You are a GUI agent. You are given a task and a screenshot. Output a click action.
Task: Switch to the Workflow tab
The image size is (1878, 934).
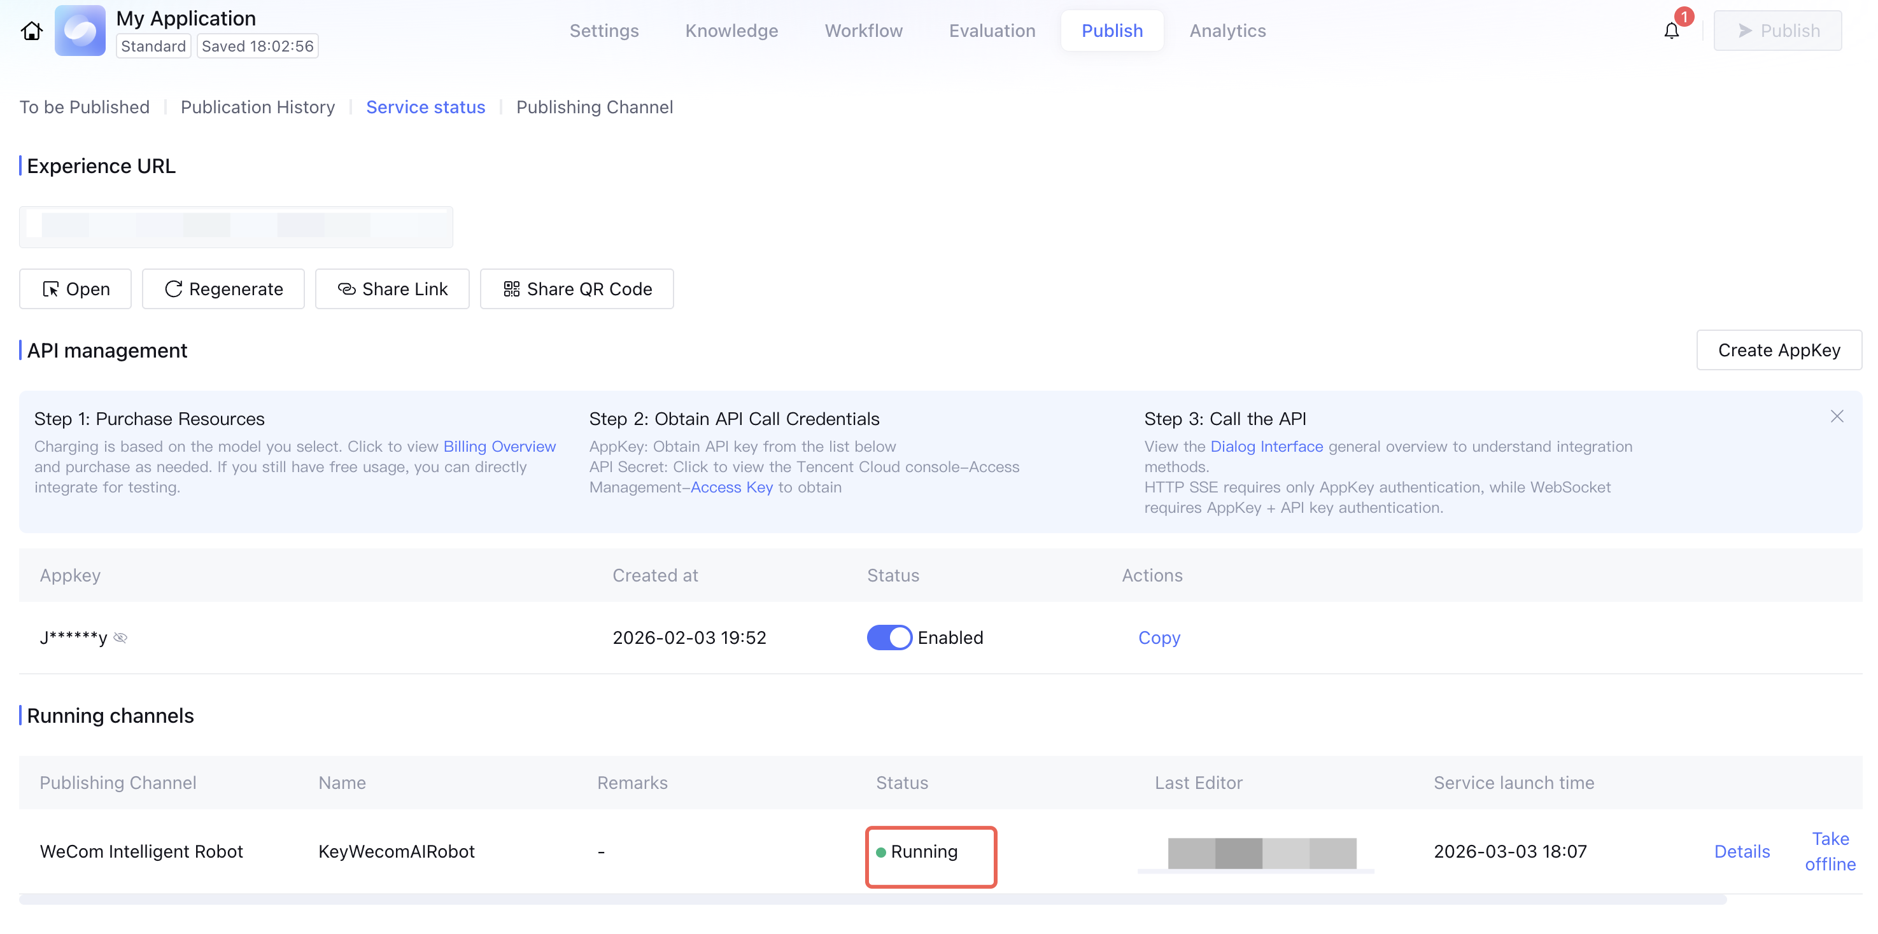[863, 31]
